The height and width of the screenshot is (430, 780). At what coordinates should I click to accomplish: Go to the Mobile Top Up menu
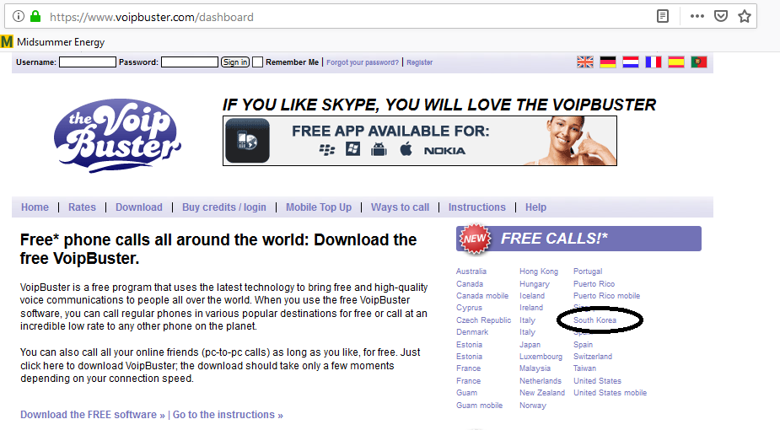tap(318, 207)
